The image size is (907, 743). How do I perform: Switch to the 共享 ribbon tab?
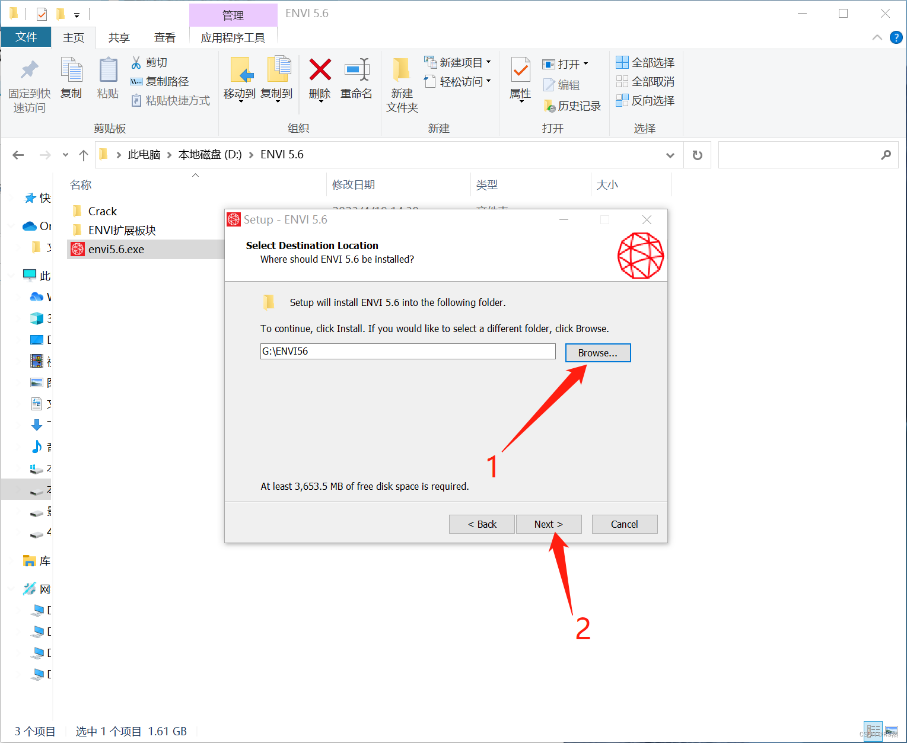[x=119, y=37]
